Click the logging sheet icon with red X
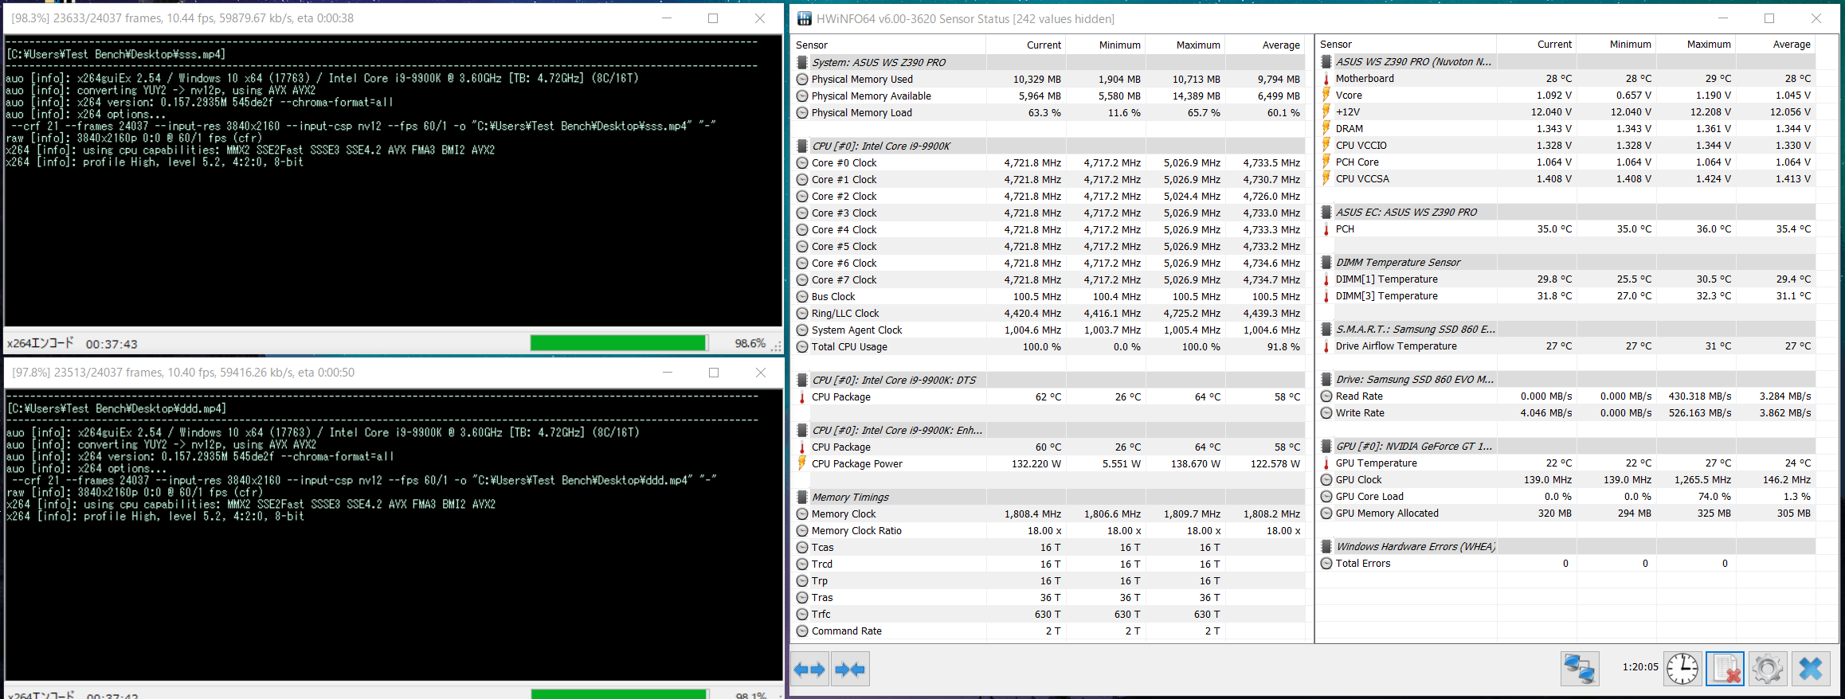1845x699 pixels. coord(1725,669)
